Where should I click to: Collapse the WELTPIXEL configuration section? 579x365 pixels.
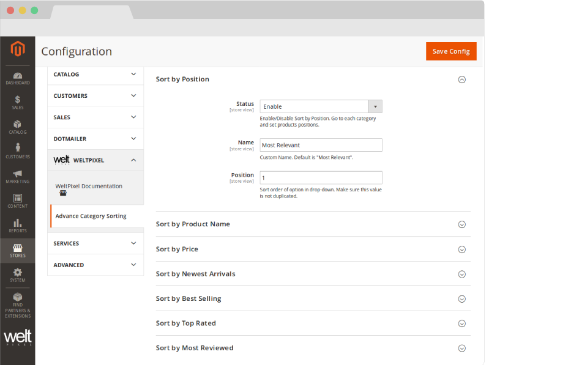[x=95, y=160]
